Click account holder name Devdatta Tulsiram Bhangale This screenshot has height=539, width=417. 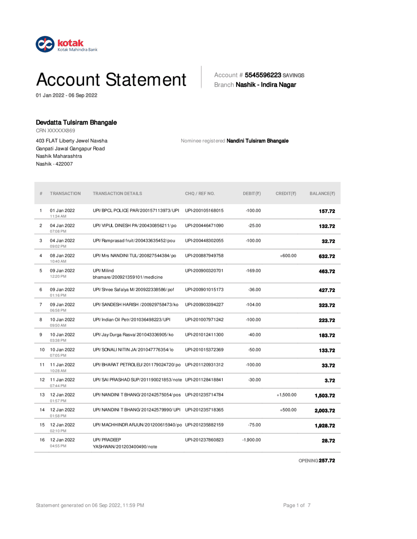pos(76,122)
